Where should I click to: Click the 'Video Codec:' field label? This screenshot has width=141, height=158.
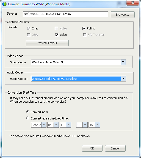coord(19,62)
